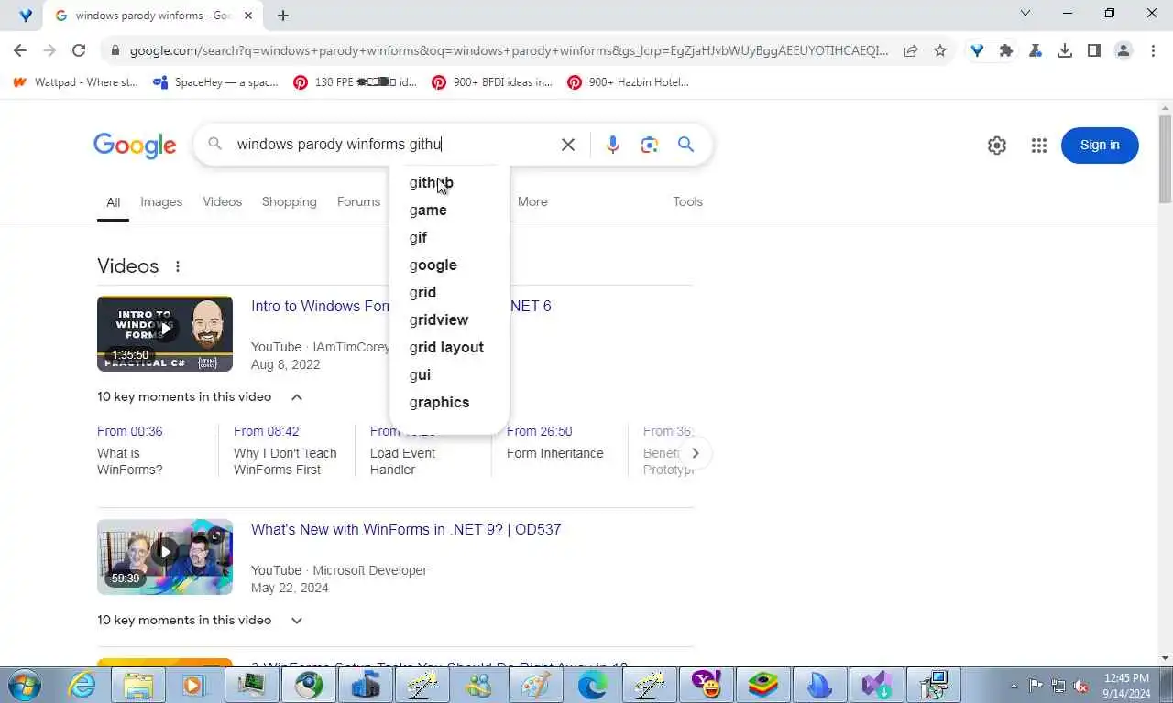Open the Wattpad bookmark

[x=75, y=82]
